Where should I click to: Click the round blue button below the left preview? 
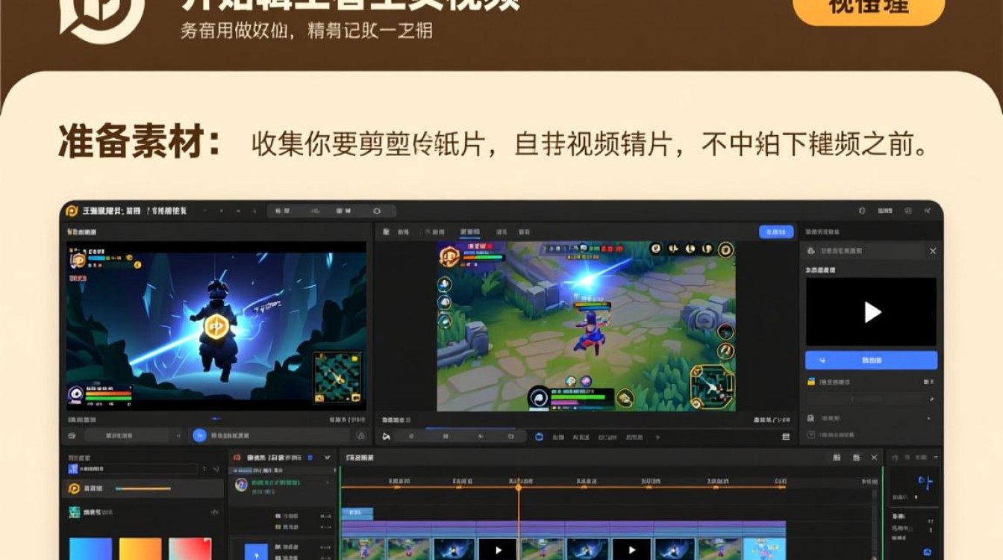tap(199, 435)
